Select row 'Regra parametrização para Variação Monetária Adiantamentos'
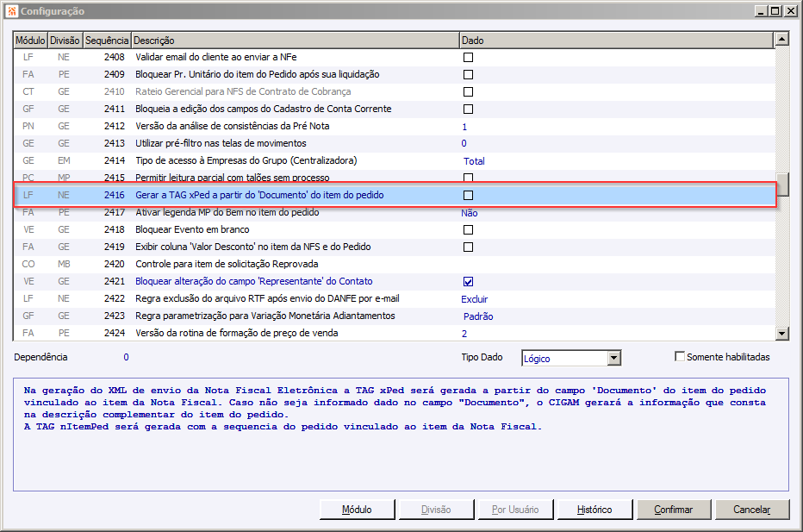This screenshot has width=803, height=532. pos(393,316)
